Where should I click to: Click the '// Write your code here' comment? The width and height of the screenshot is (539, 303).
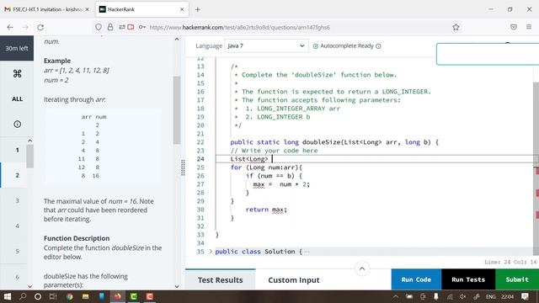[x=274, y=151]
